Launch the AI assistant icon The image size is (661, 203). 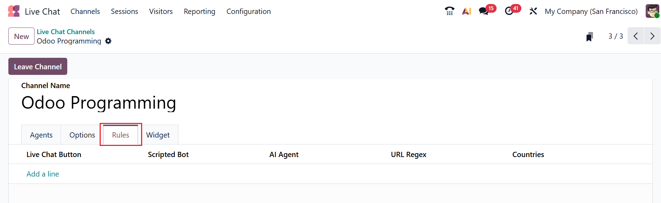(467, 11)
